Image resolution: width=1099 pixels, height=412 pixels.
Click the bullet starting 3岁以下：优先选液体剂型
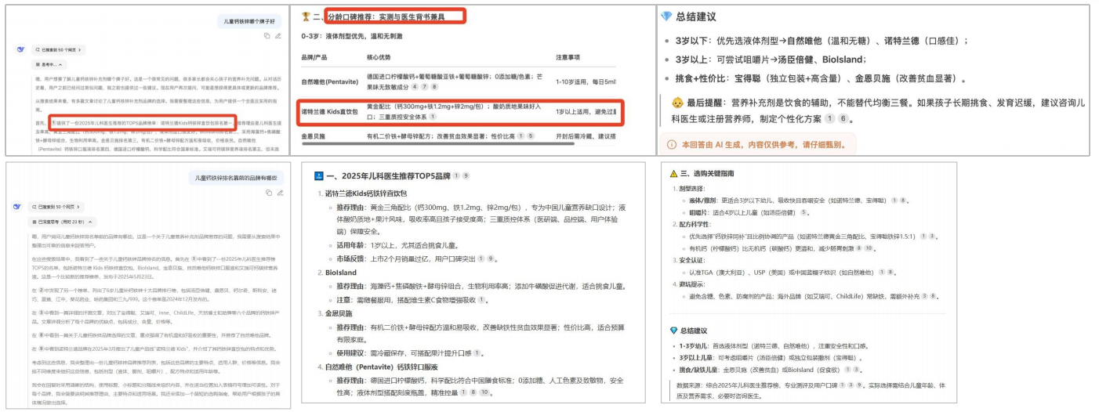[821, 41]
